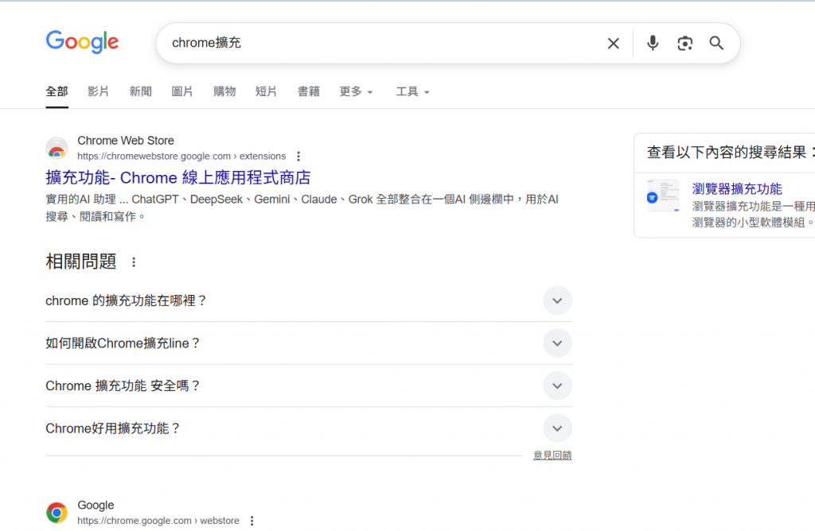The height and width of the screenshot is (531, 815).
Task: Expand question Chrome好用擴充功能？
Action: pos(557,428)
